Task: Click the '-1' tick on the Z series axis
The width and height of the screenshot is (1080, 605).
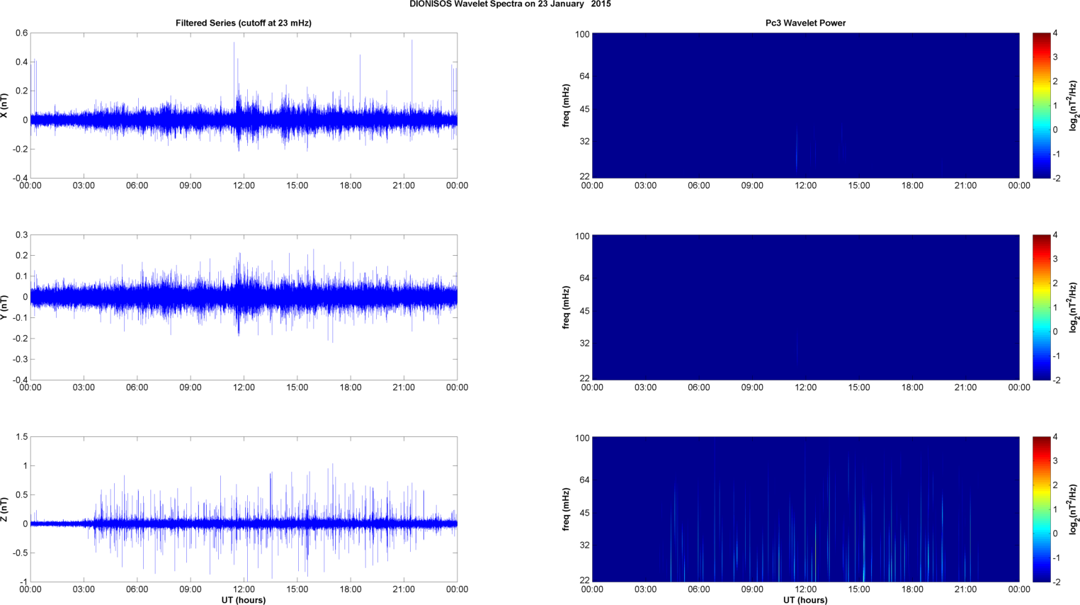Action: pyautogui.click(x=23, y=582)
